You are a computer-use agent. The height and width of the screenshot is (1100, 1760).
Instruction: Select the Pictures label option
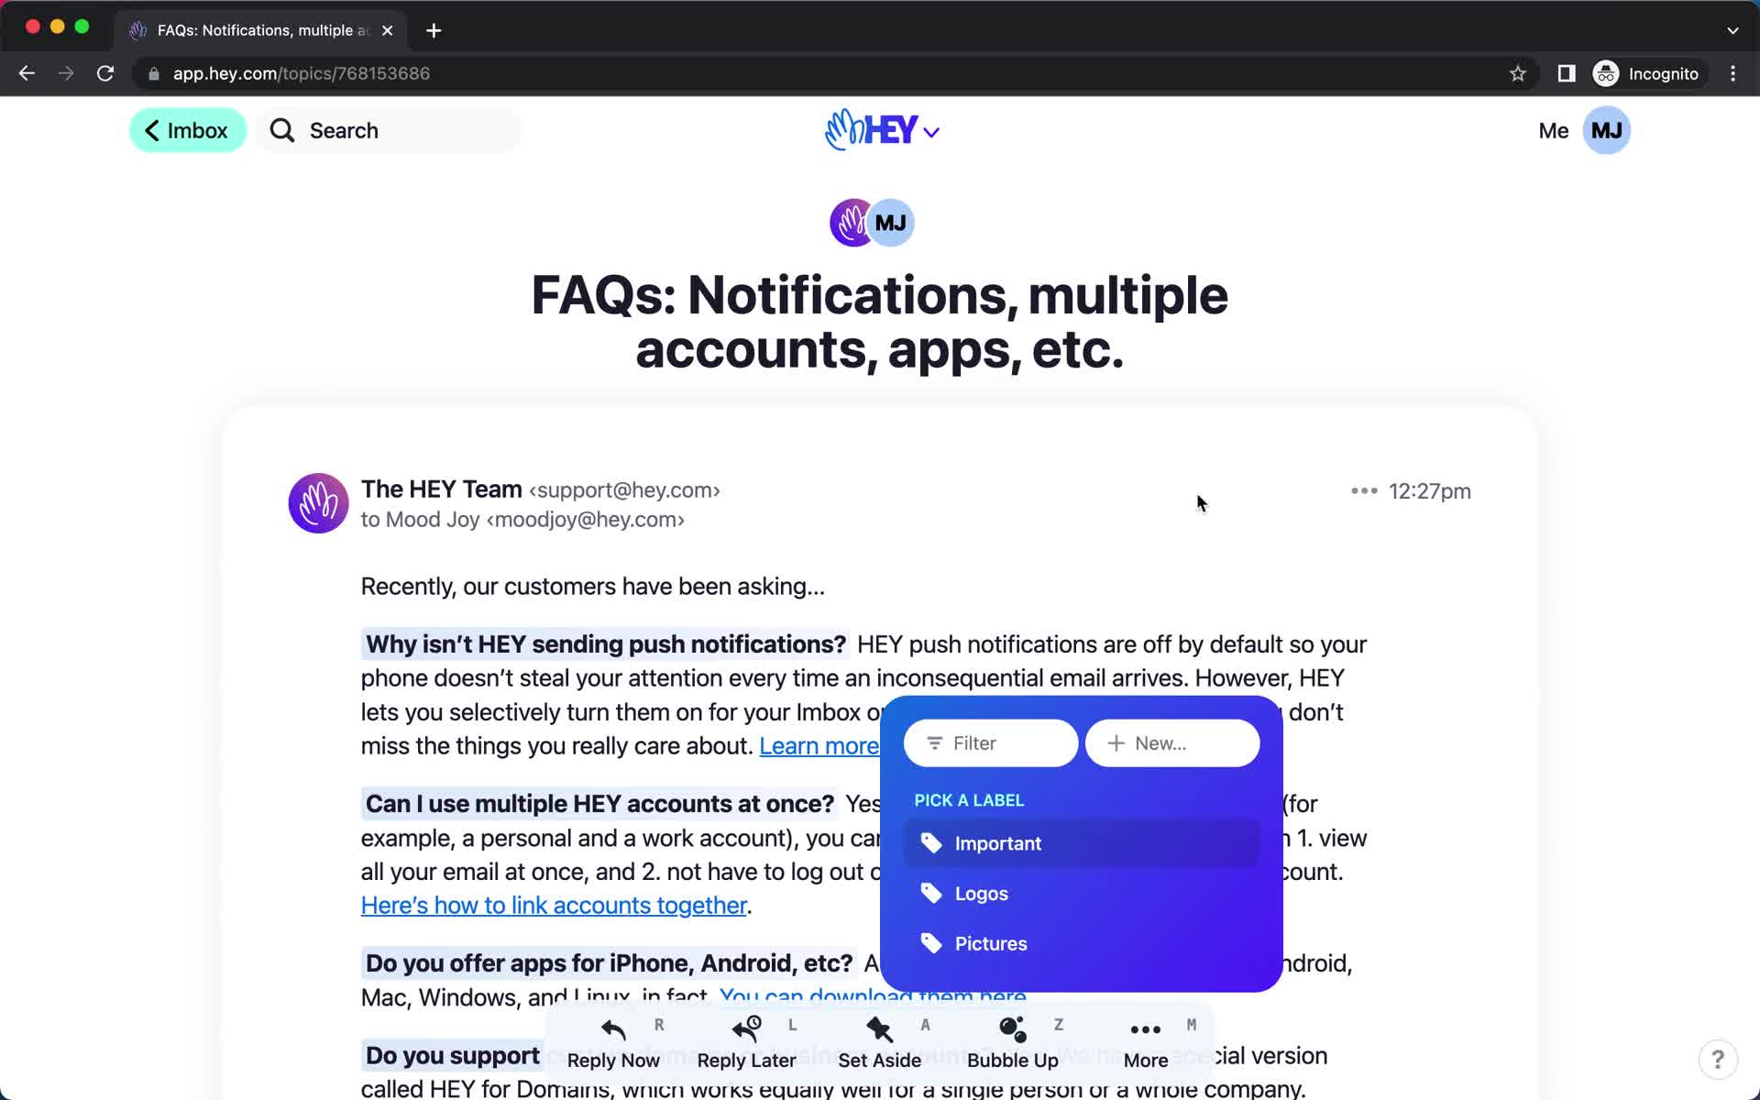[x=992, y=943]
